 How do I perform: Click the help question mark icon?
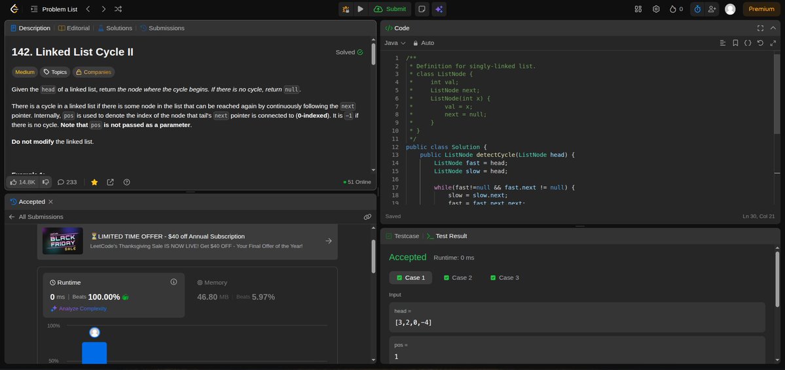126,182
